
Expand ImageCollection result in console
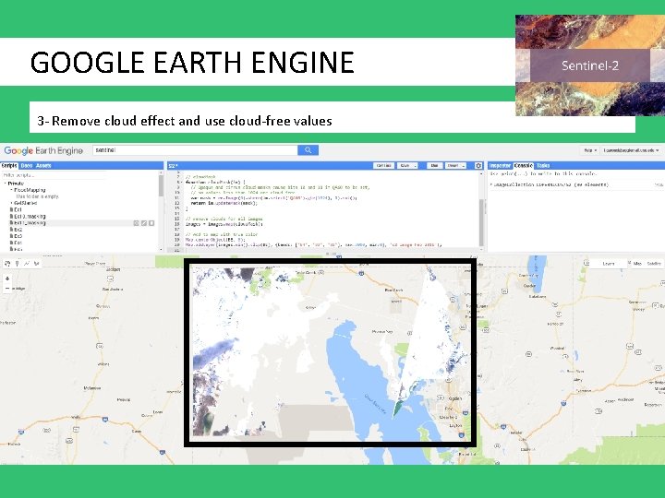coord(491,184)
